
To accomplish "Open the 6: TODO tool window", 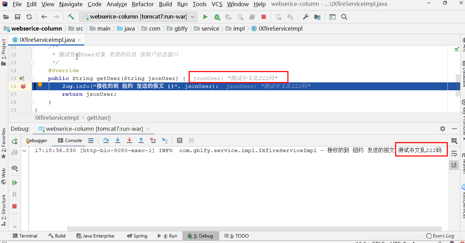I will click(236, 236).
